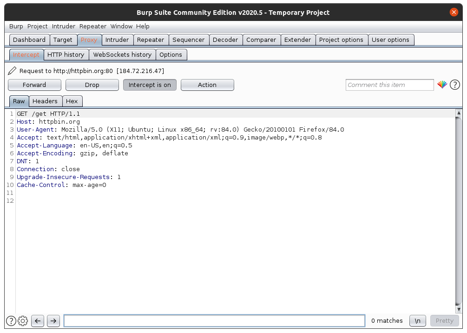The image size is (467, 333).
Task: Go to next match with right arrow
Action: (x=53, y=320)
